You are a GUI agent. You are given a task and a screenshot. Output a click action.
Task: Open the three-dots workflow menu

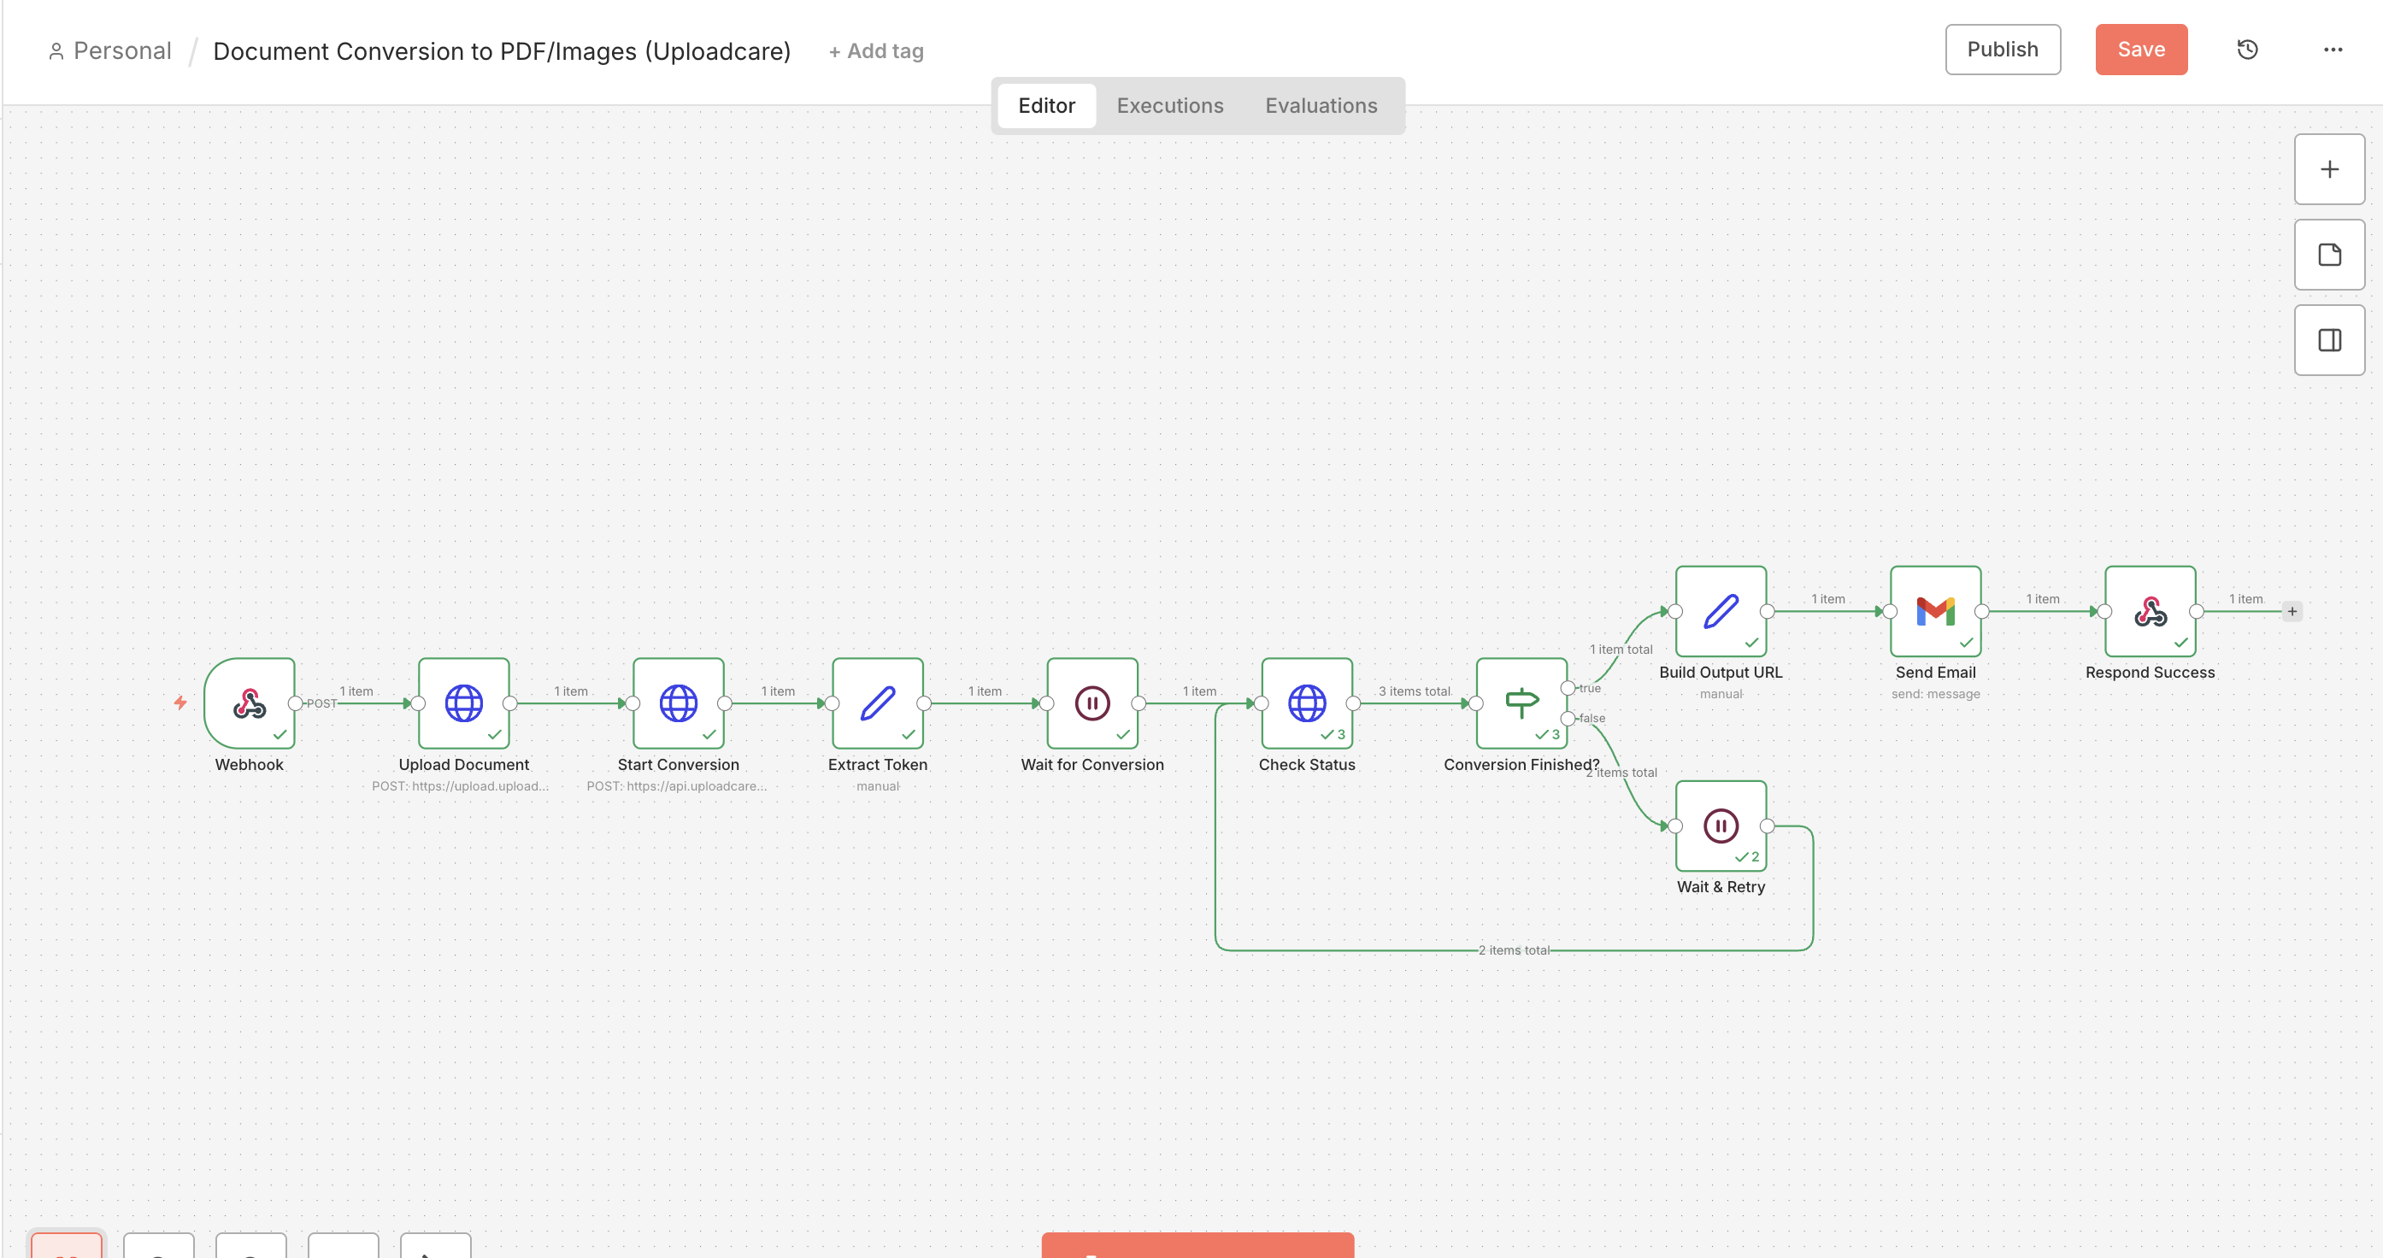click(x=2333, y=49)
